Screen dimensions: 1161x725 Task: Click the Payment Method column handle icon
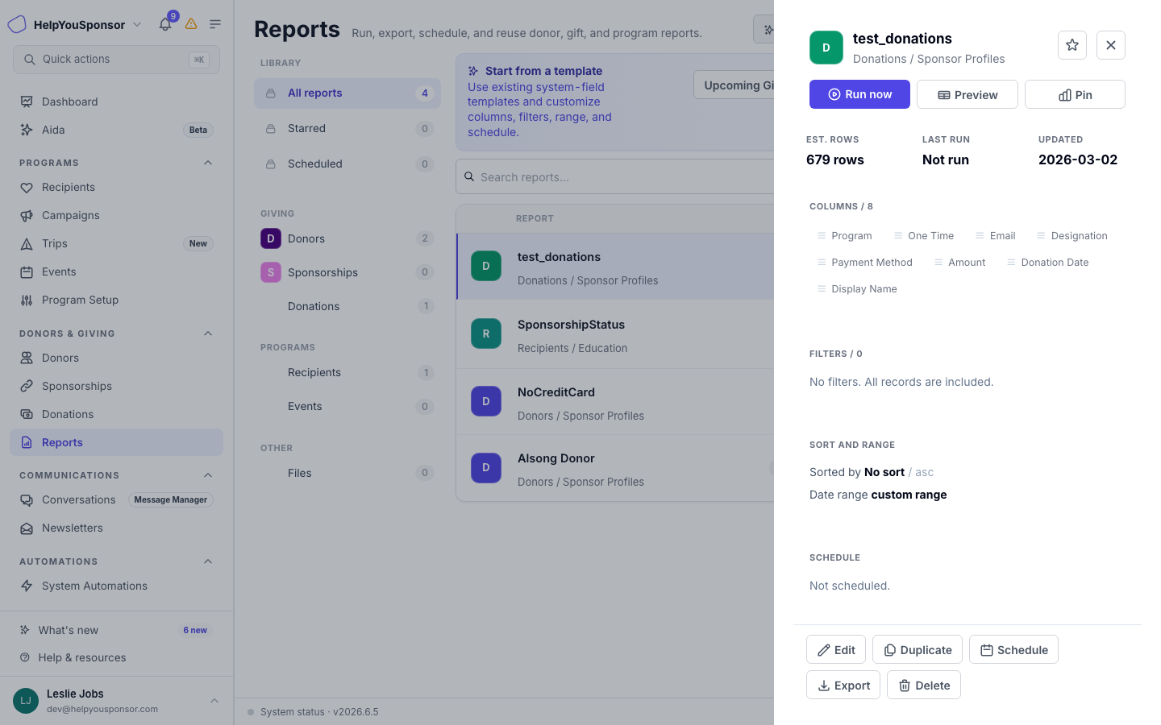coord(822,263)
